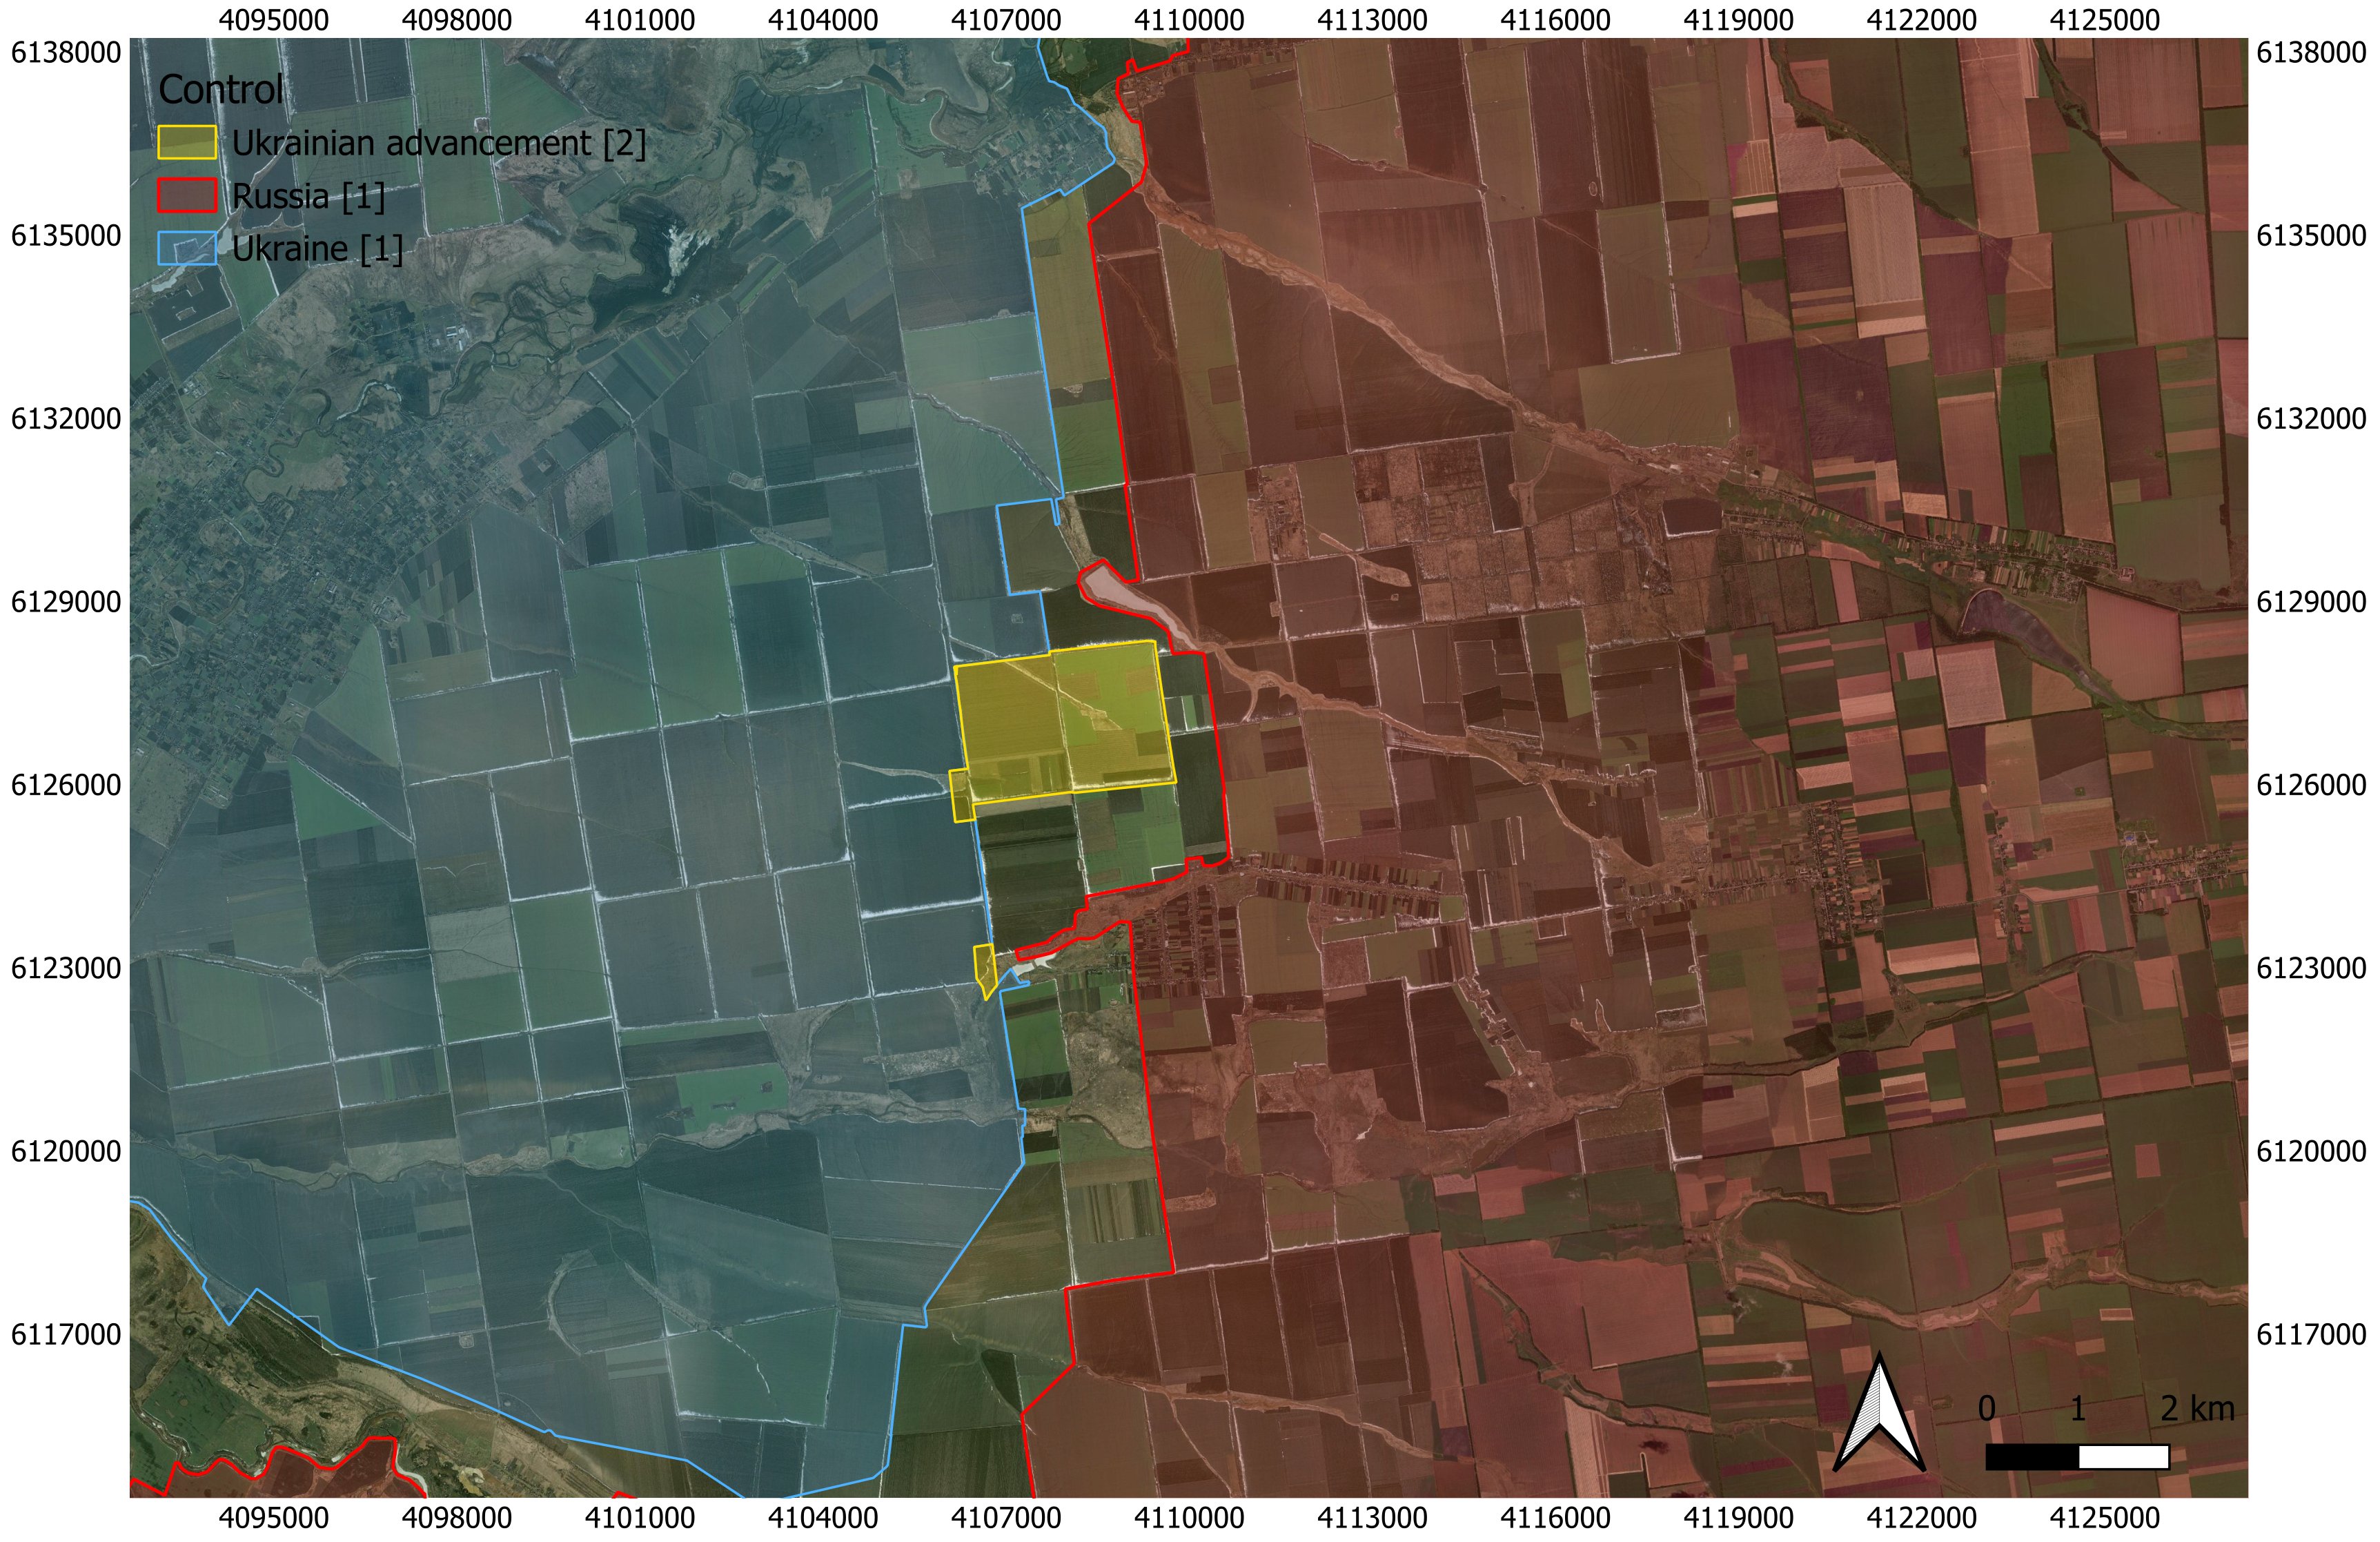Screen dimensions: 2380x1542
Task: Click the white segment of the scale bar
Action: pyautogui.click(x=2123, y=1457)
